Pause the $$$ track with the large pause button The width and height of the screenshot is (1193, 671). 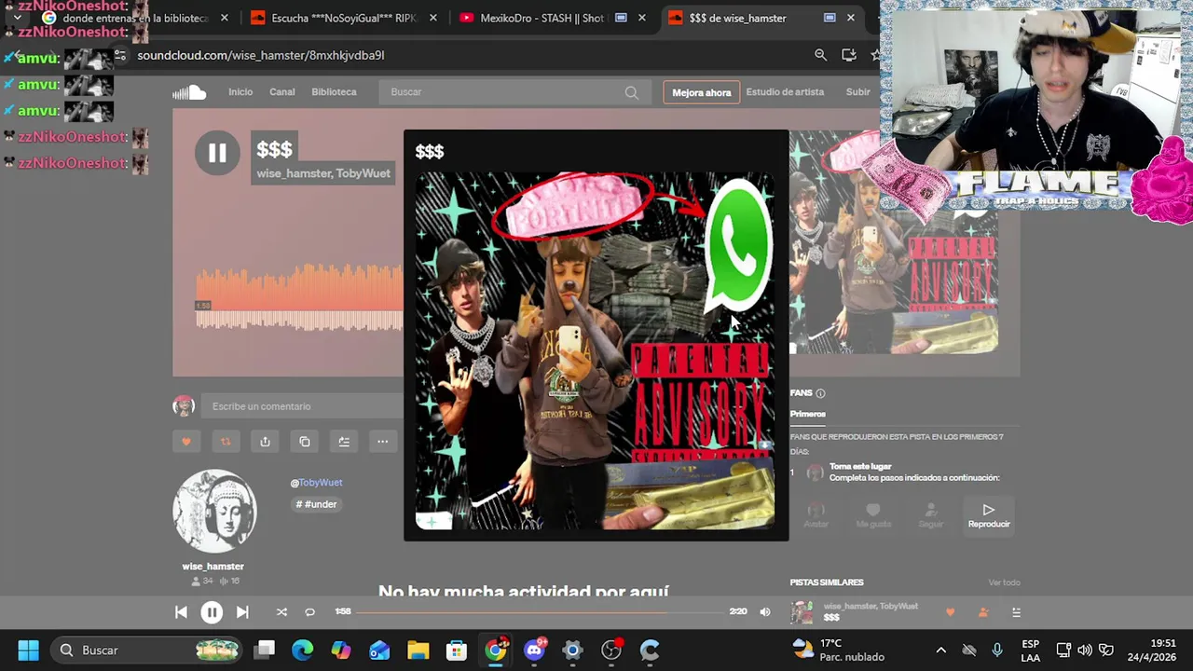[x=217, y=153]
